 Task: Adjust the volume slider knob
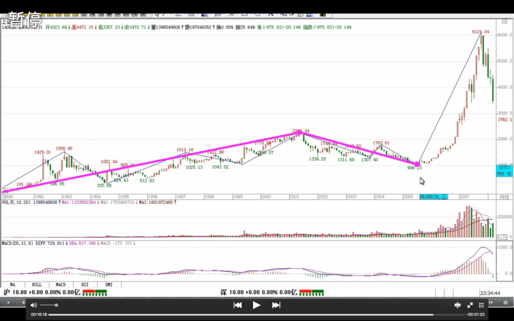pos(56,305)
